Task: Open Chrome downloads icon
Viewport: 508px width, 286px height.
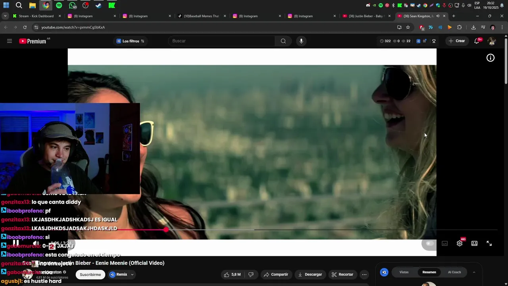Action: pyautogui.click(x=473, y=27)
